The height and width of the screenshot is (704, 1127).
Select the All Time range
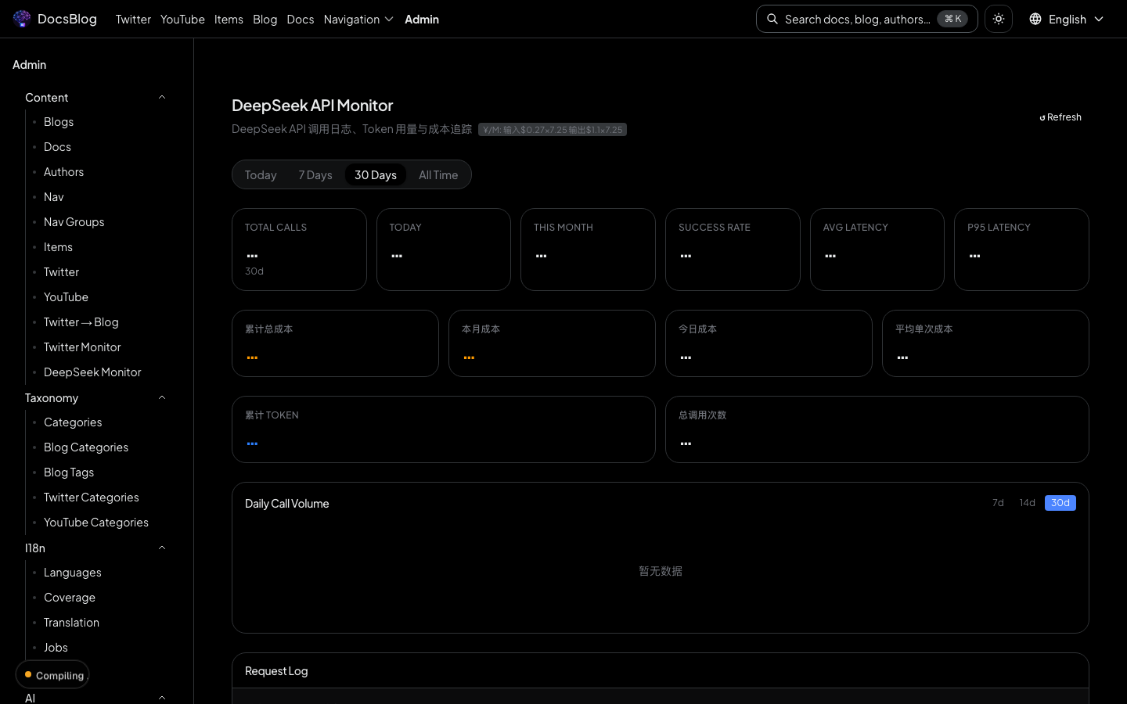438,175
